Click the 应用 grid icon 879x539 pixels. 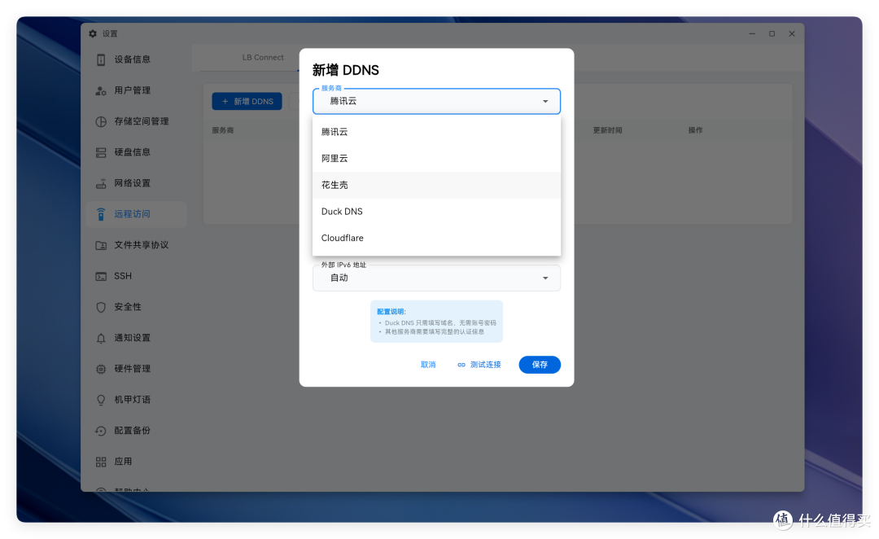[x=101, y=462]
